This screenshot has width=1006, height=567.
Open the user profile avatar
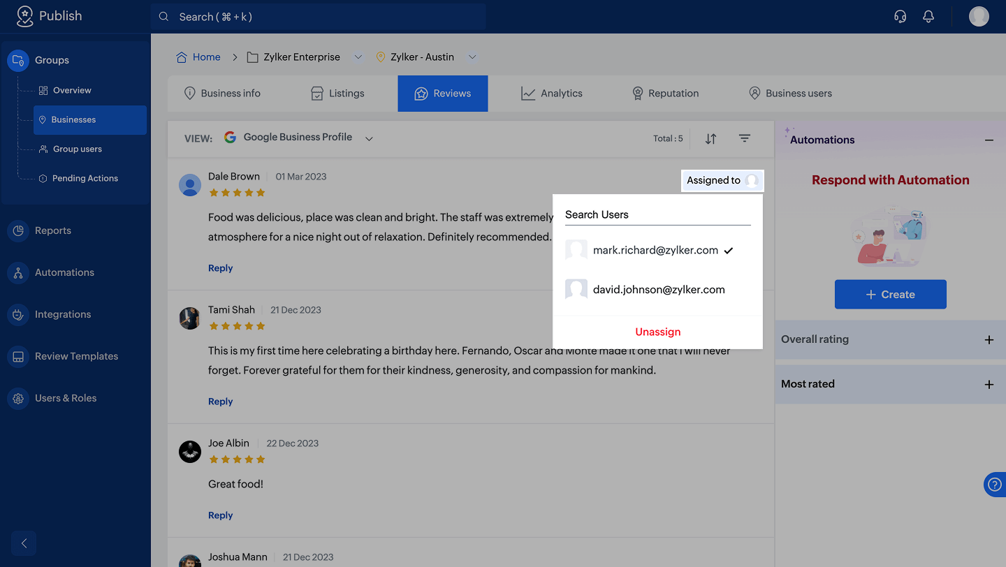tap(979, 17)
